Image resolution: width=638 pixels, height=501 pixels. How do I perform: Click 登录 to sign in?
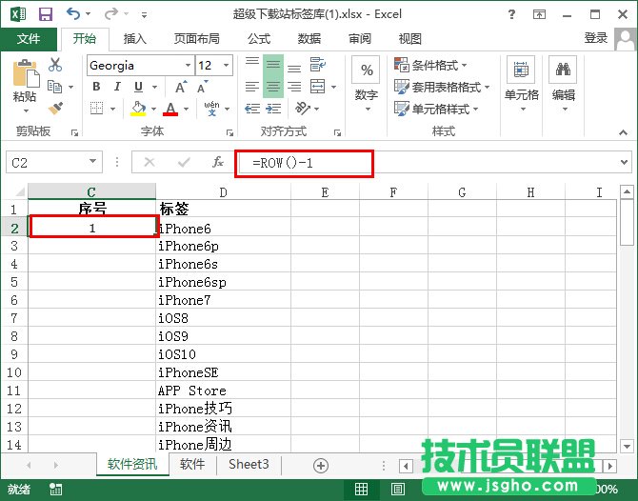(596, 38)
